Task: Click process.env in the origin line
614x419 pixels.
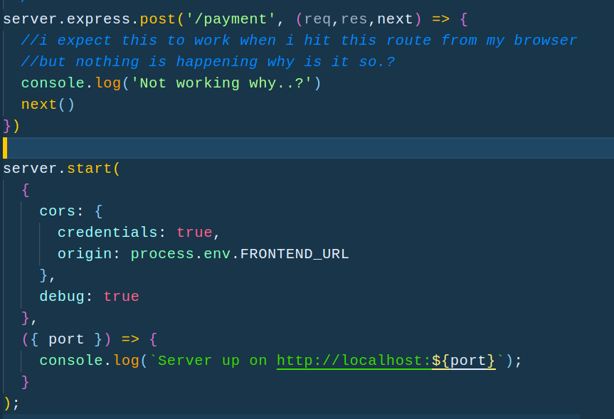Action: click(x=181, y=254)
